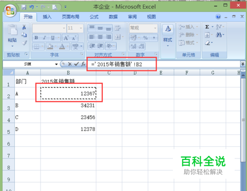Align text to top of cell
Screen dimensions: 247x191
[92, 28]
